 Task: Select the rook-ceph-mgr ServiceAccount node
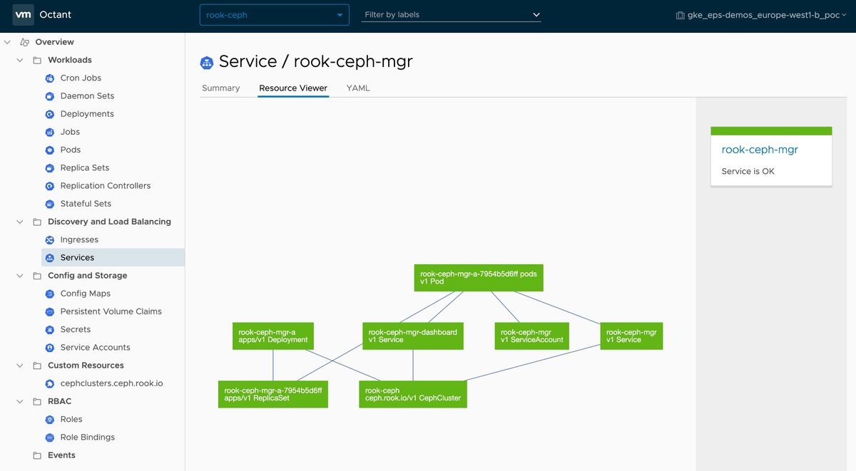click(x=532, y=336)
